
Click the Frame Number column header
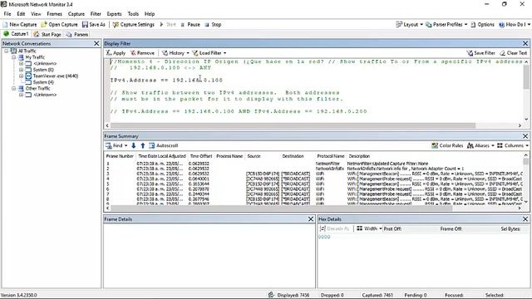point(120,156)
